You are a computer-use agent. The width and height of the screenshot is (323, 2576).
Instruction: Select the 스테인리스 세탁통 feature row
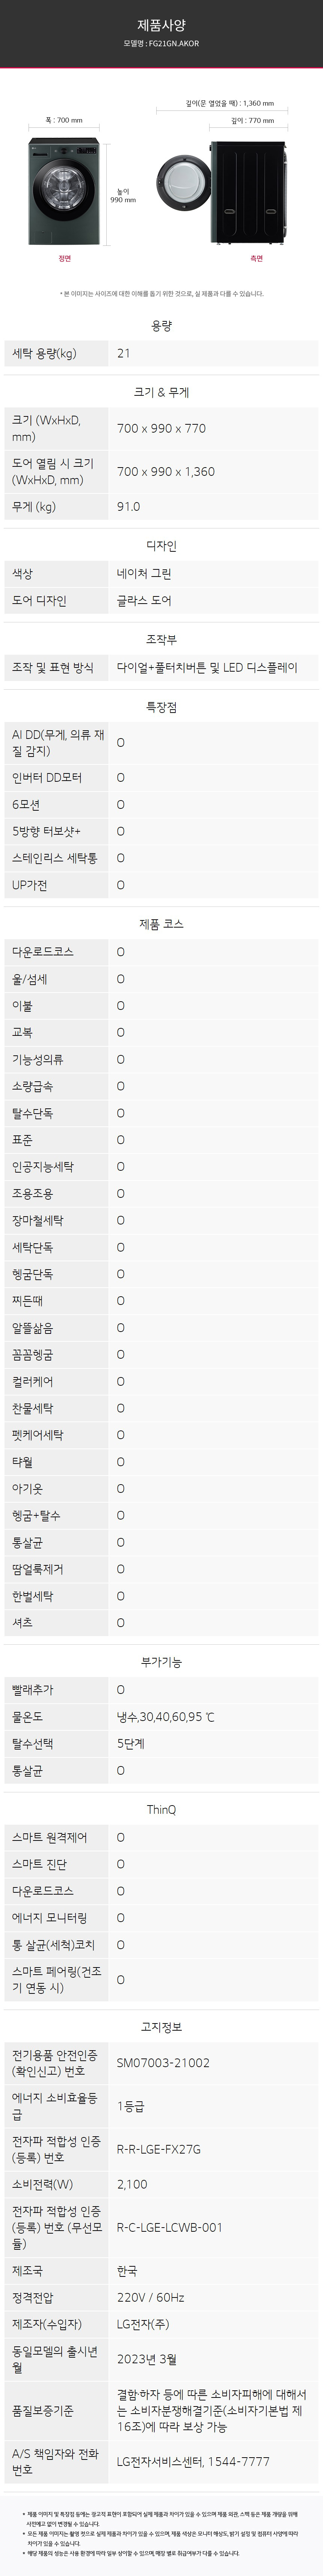tap(161, 858)
